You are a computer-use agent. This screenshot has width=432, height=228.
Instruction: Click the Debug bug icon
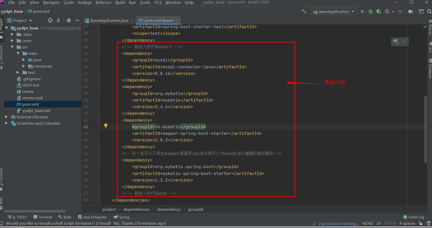371,11
